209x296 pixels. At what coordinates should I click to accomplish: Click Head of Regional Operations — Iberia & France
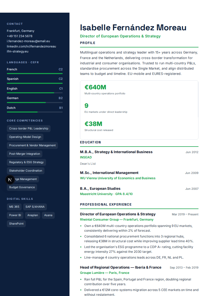(x=121, y=267)
